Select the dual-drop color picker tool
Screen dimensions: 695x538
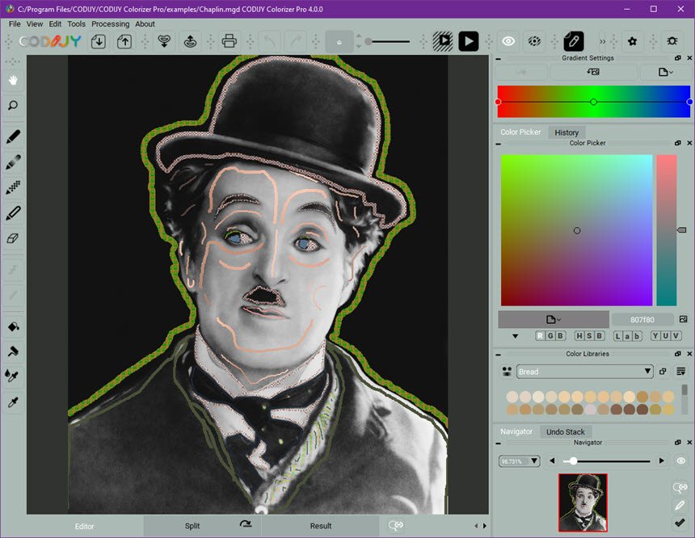tap(12, 376)
